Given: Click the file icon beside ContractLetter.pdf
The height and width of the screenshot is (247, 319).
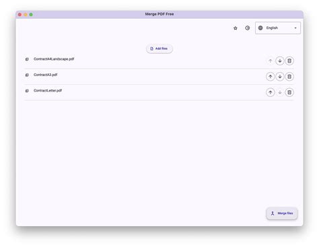Looking at the screenshot, I should pyautogui.click(x=27, y=91).
